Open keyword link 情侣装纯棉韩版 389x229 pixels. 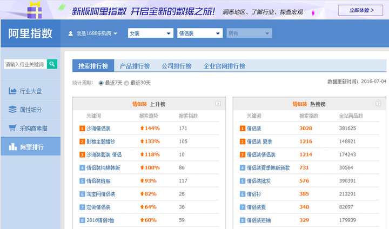(x=103, y=168)
